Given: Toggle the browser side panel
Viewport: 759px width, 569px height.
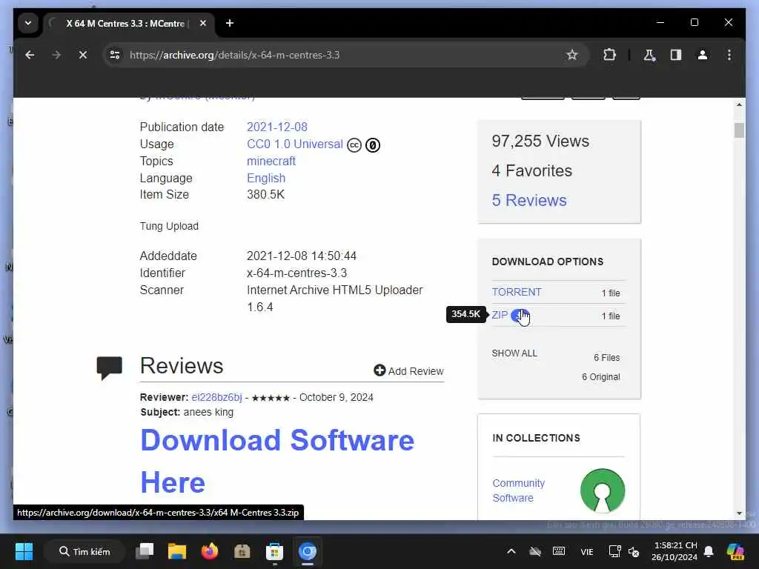Looking at the screenshot, I should 676,55.
